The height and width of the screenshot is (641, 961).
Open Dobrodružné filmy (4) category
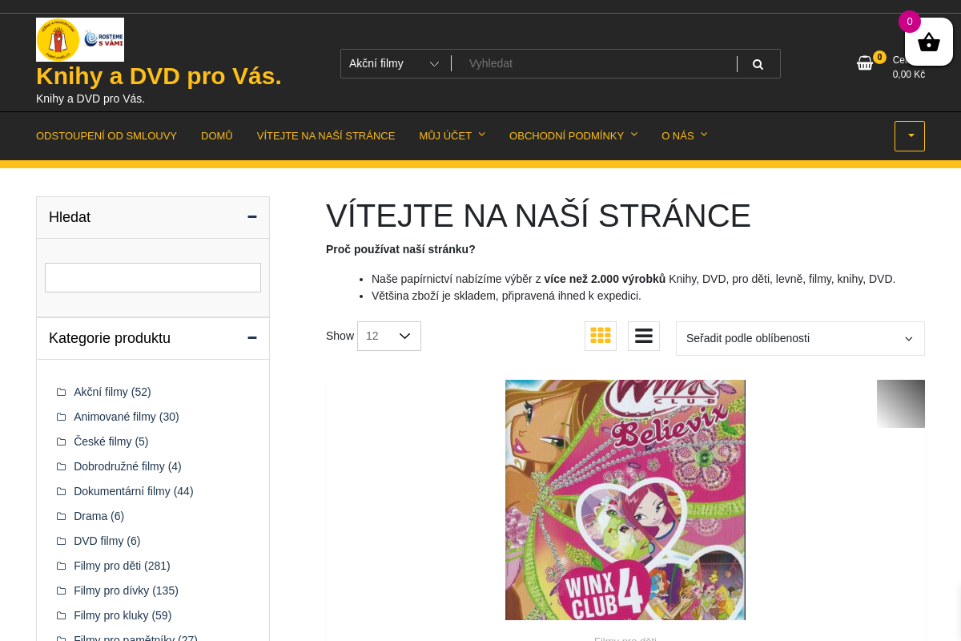(x=127, y=466)
